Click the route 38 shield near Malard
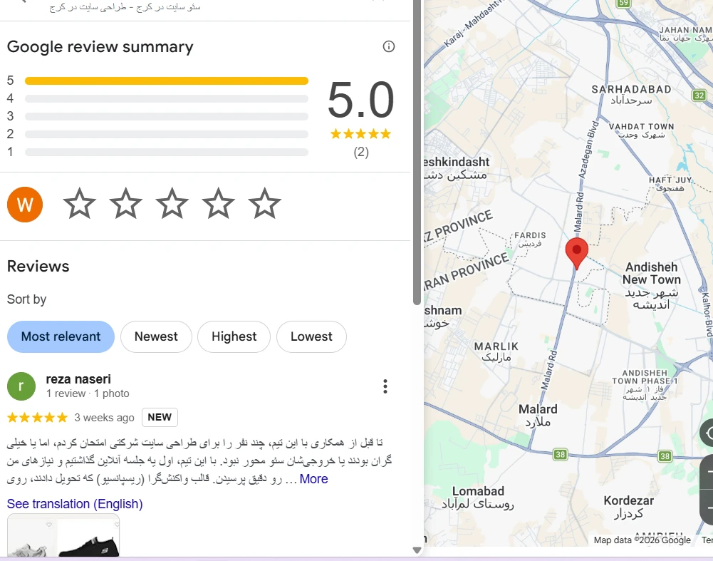 pyautogui.click(x=560, y=454)
